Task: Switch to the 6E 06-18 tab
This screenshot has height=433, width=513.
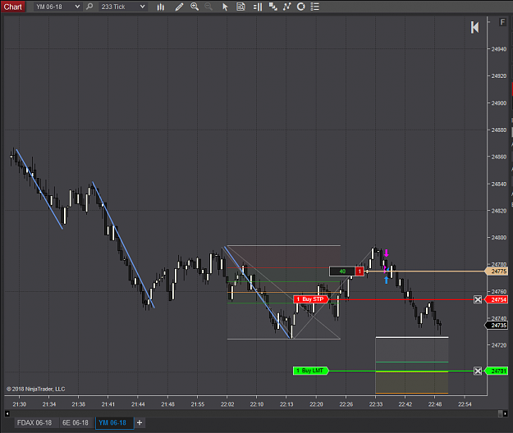Action: (x=76, y=422)
